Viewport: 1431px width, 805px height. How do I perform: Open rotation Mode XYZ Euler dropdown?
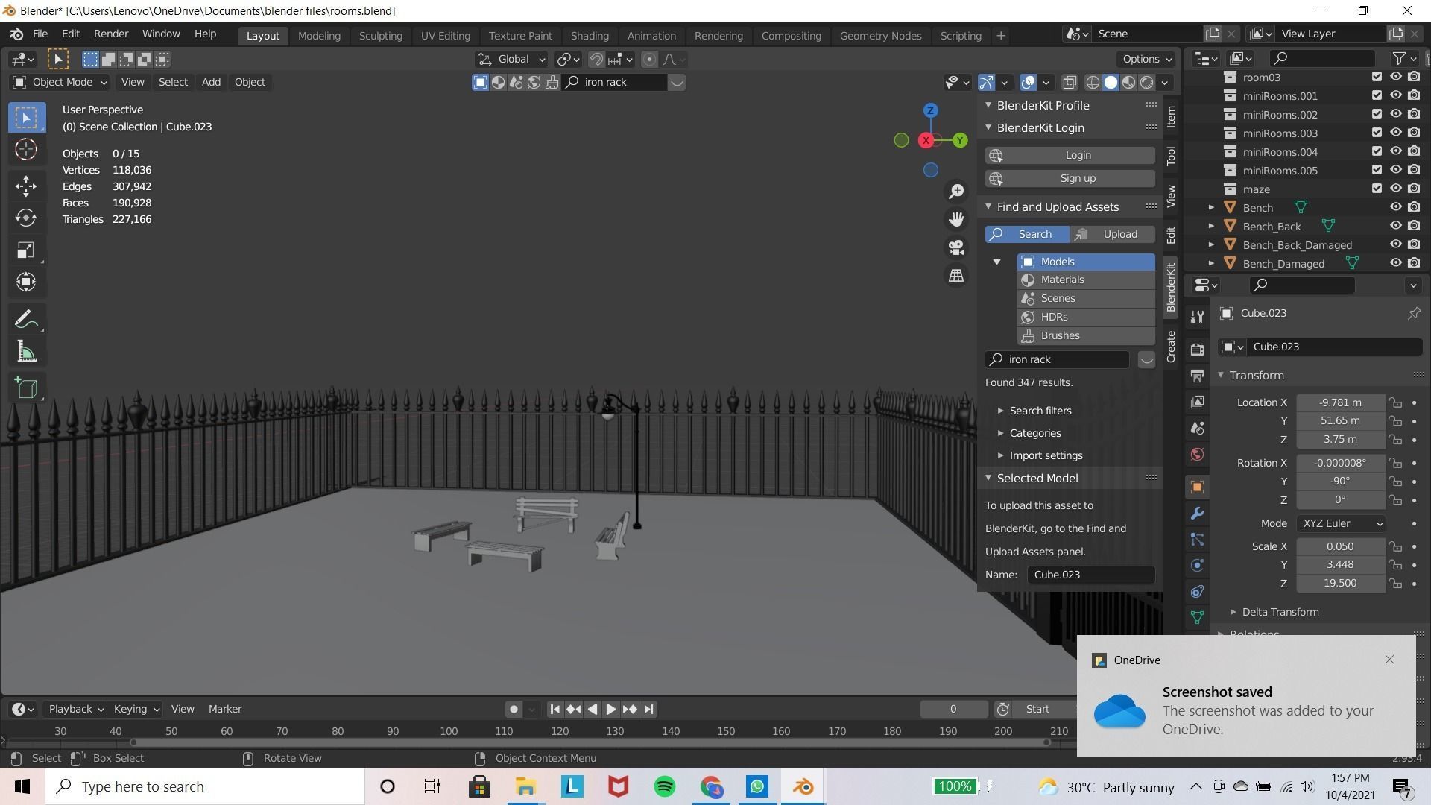pyautogui.click(x=1341, y=523)
